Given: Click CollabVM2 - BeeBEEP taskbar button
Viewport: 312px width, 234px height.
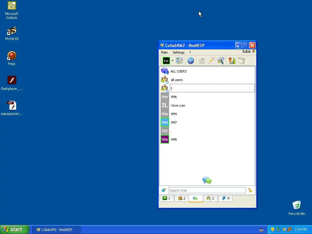Looking at the screenshot, I should (x=56, y=230).
